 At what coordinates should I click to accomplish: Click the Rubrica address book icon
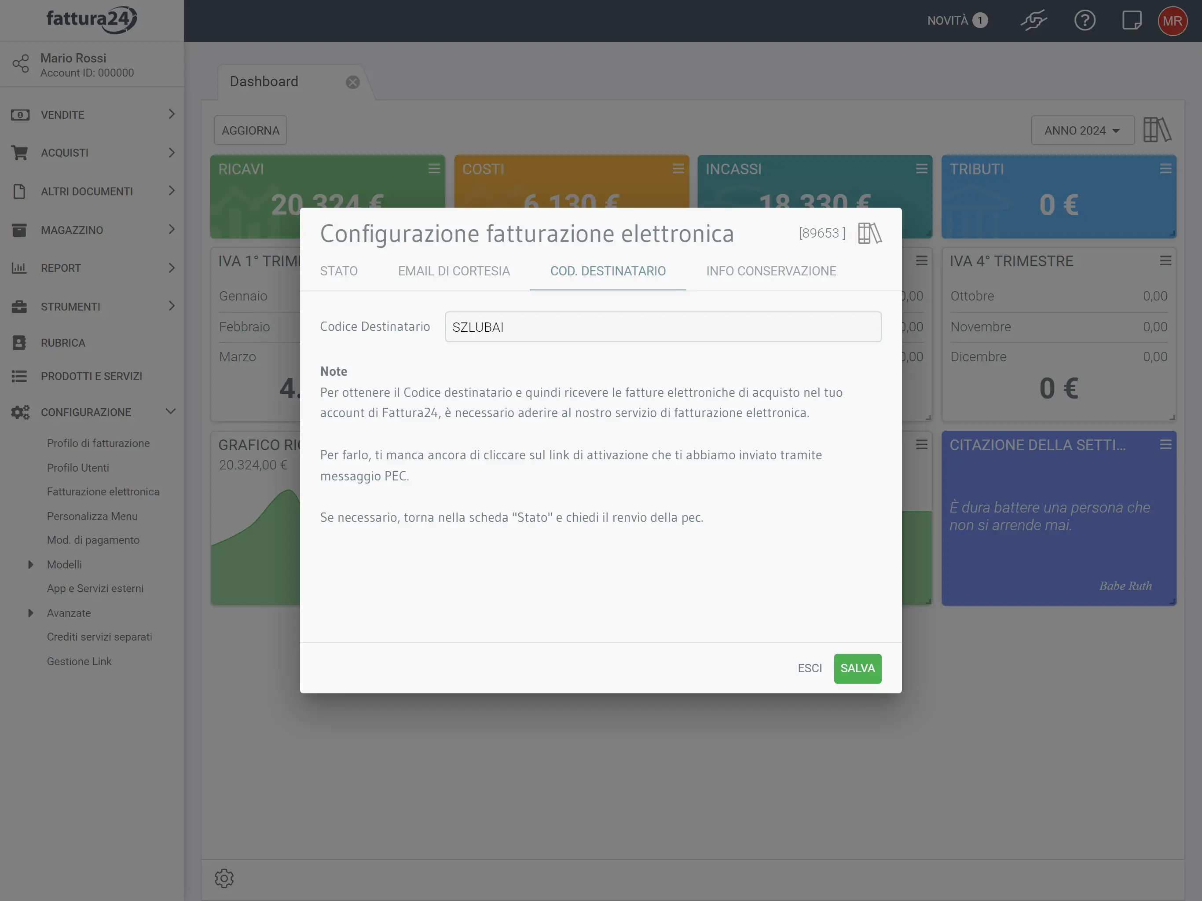click(x=19, y=343)
